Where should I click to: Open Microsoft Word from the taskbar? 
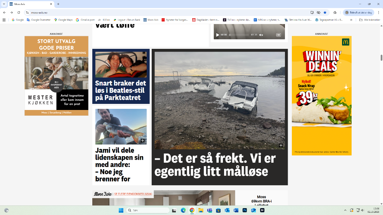(x=236, y=210)
